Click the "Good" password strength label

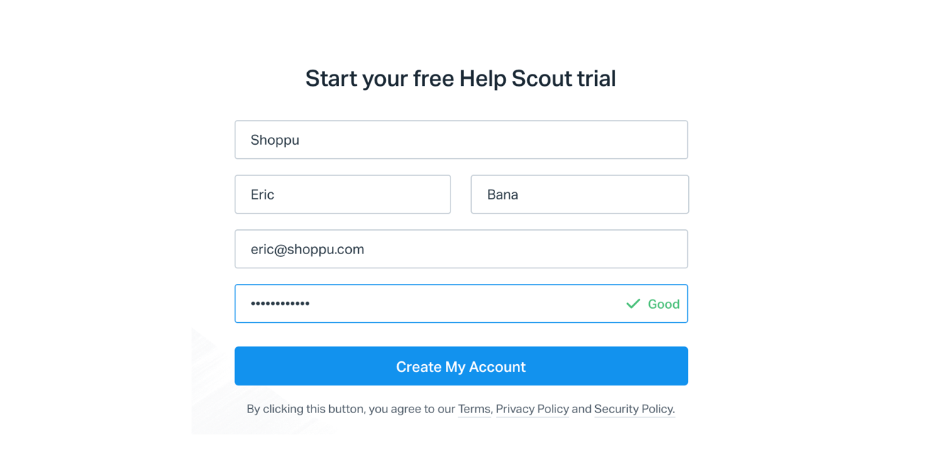(x=663, y=304)
